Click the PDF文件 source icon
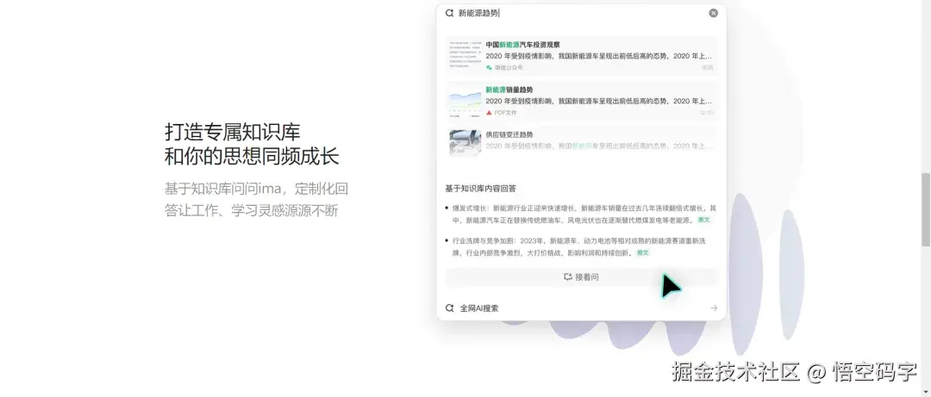This screenshot has height=397, width=931. [x=490, y=113]
